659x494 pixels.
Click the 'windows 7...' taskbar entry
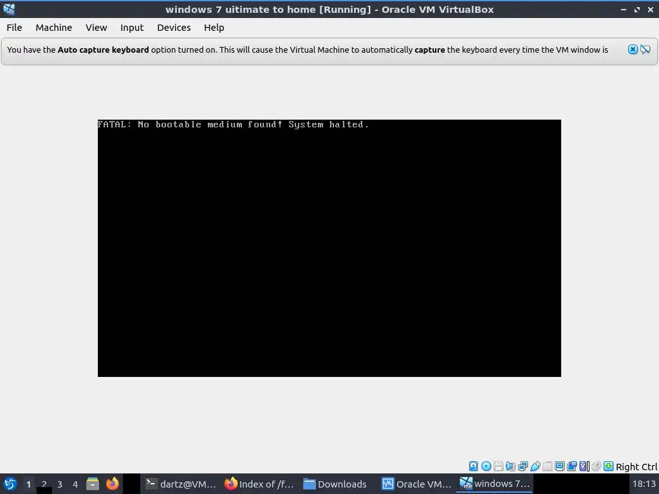[x=495, y=484]
